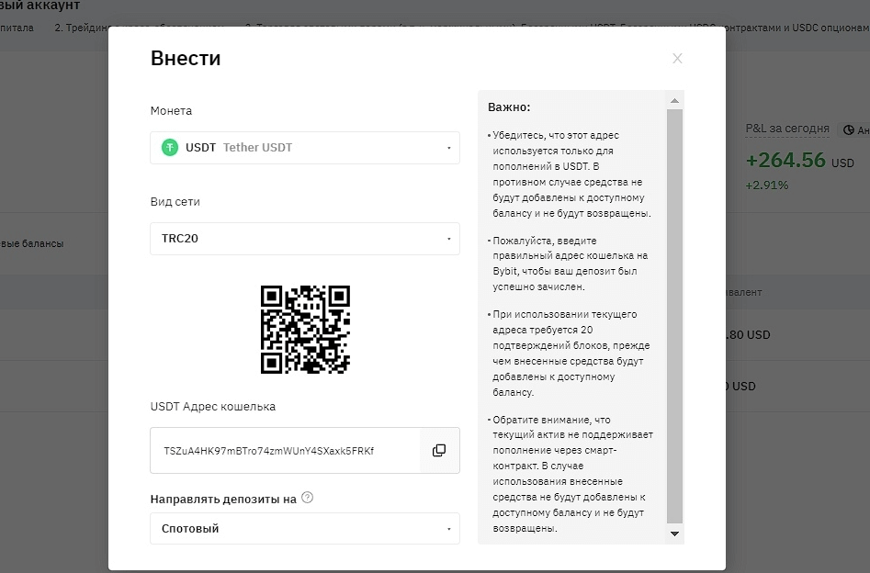This screenshot has width=870, height=573.
Task: Click help icon beside Направлять депозиты на
Action: point(307,498)
